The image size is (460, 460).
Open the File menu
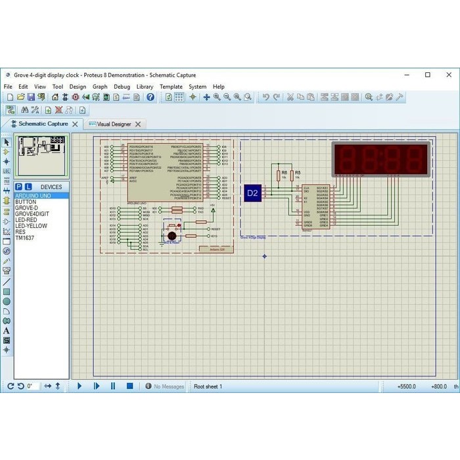pyautogui.click(x=8, y=87)
